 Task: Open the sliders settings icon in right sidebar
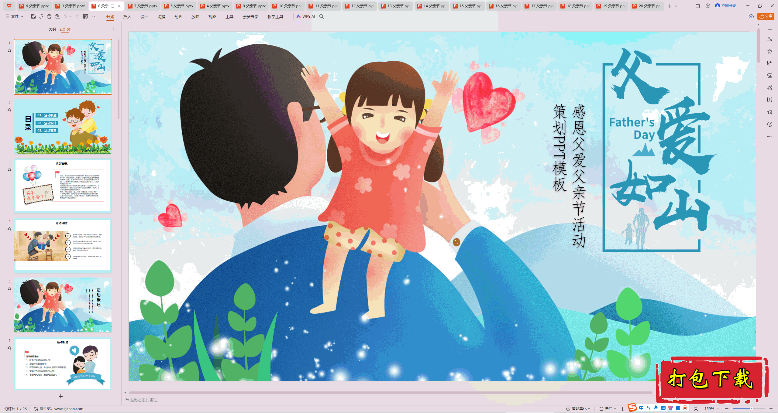pos(770,39)
